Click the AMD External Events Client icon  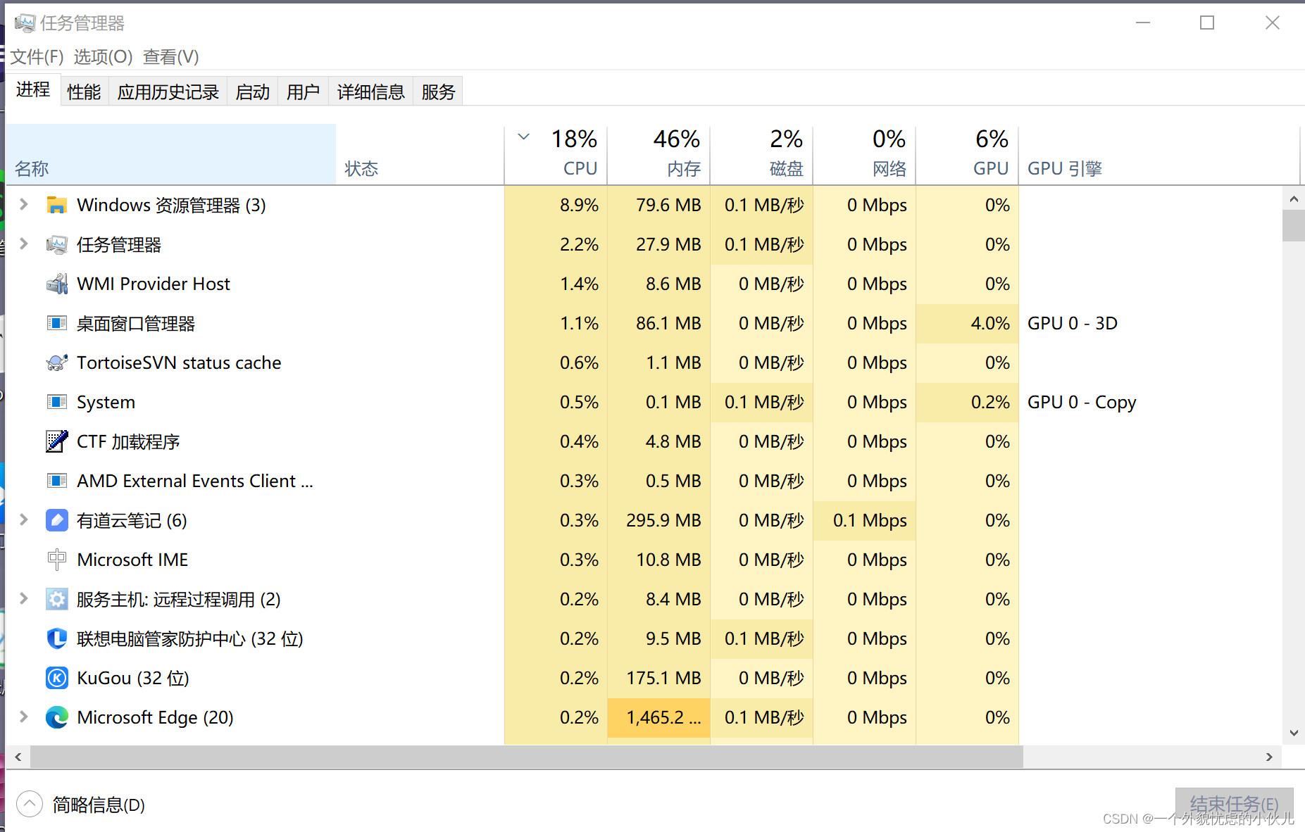tap(56, 481)
